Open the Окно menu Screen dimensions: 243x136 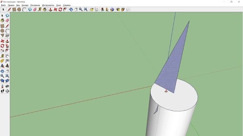[x=58, y=5]
